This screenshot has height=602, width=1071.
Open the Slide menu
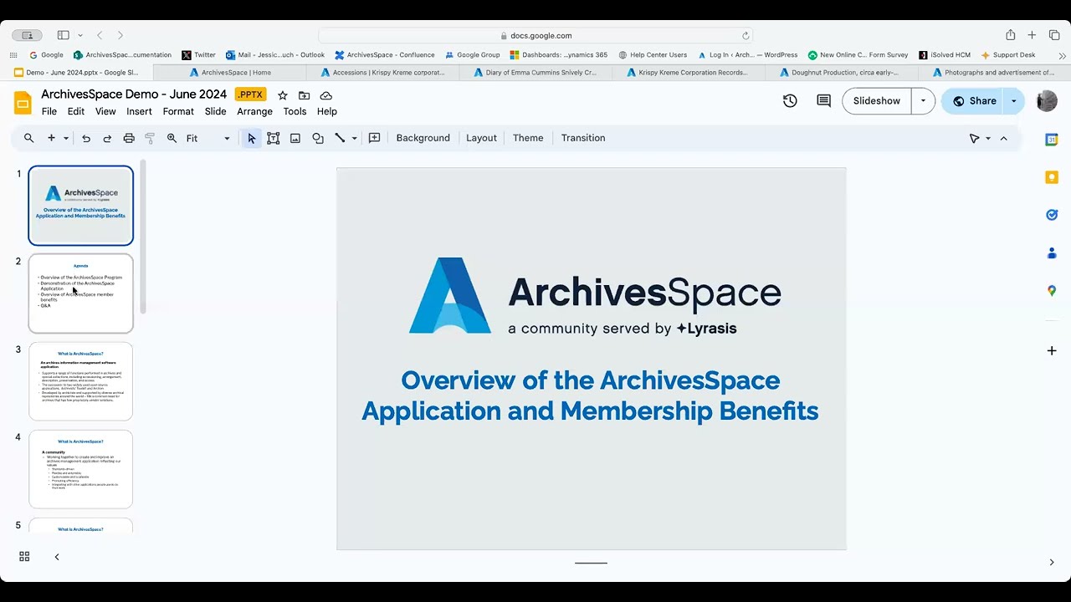tap(216, 111)
